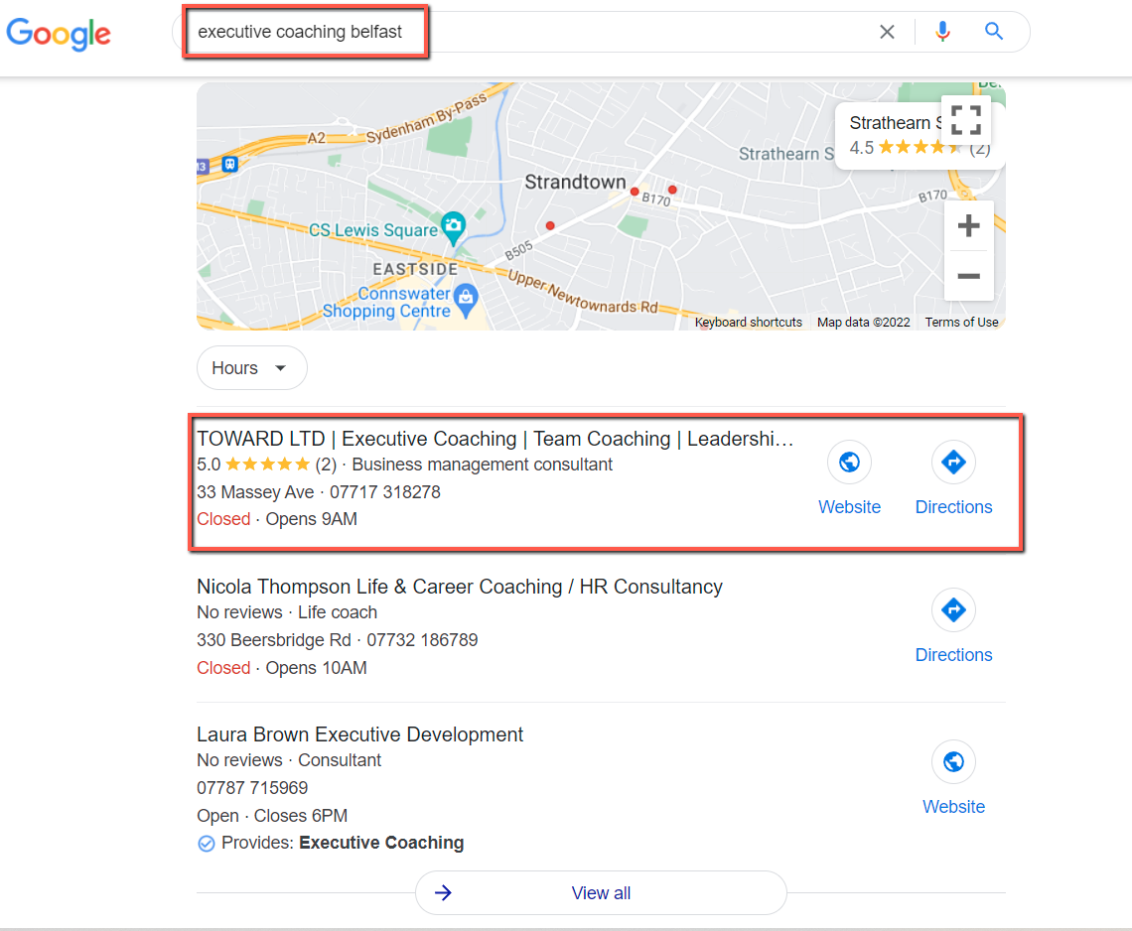
Task: Select Strathearn rating card on map
Action: (x=920, y=136)
